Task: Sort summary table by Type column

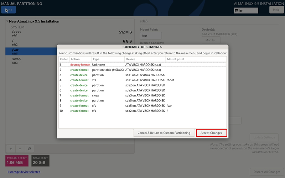Action: click(x=108, y=59)
